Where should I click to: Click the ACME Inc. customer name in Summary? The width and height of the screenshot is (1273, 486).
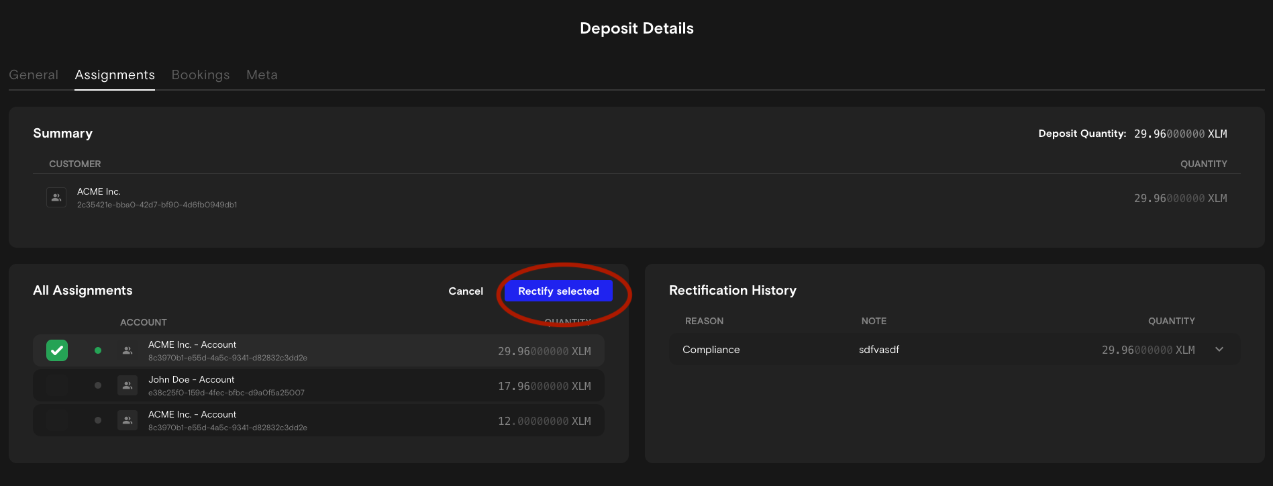pos(99,192)
